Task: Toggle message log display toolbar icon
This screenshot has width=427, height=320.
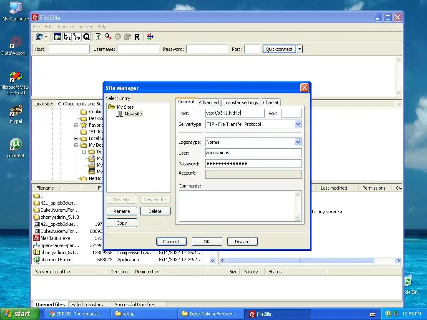Action: click(58, 37)
